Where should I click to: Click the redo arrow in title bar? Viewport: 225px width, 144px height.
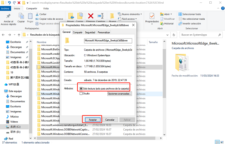14,3
